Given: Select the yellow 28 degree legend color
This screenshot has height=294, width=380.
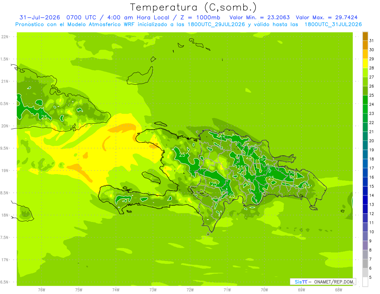Looking at the screenshot, I should (x=365, y=63).
